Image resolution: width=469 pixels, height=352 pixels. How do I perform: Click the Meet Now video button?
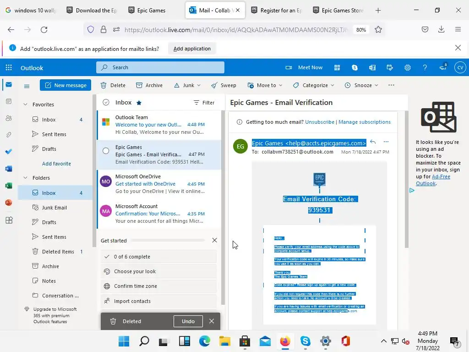pos(304,68)
